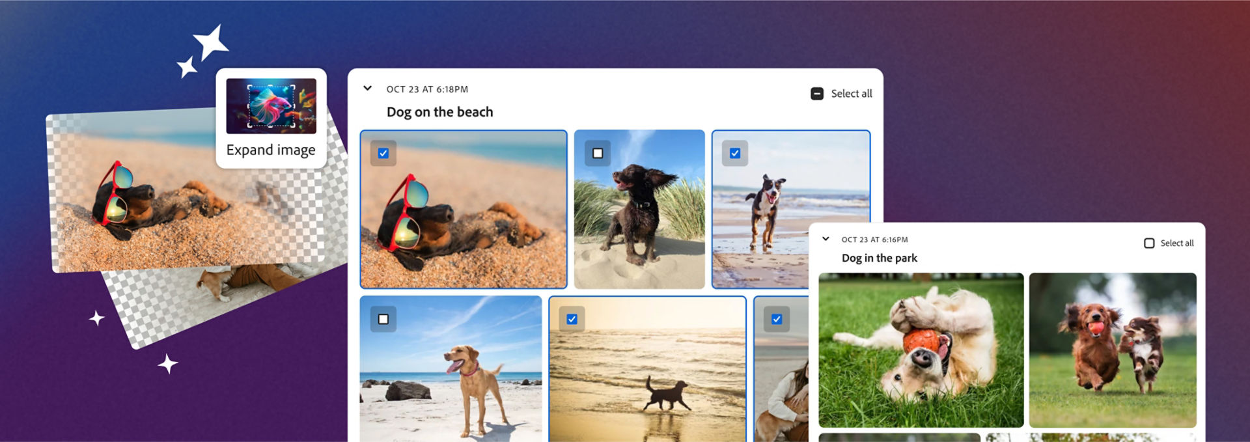
Task: Open the dog silhouette on wet sand thumbnail
Action: (647, 369)
